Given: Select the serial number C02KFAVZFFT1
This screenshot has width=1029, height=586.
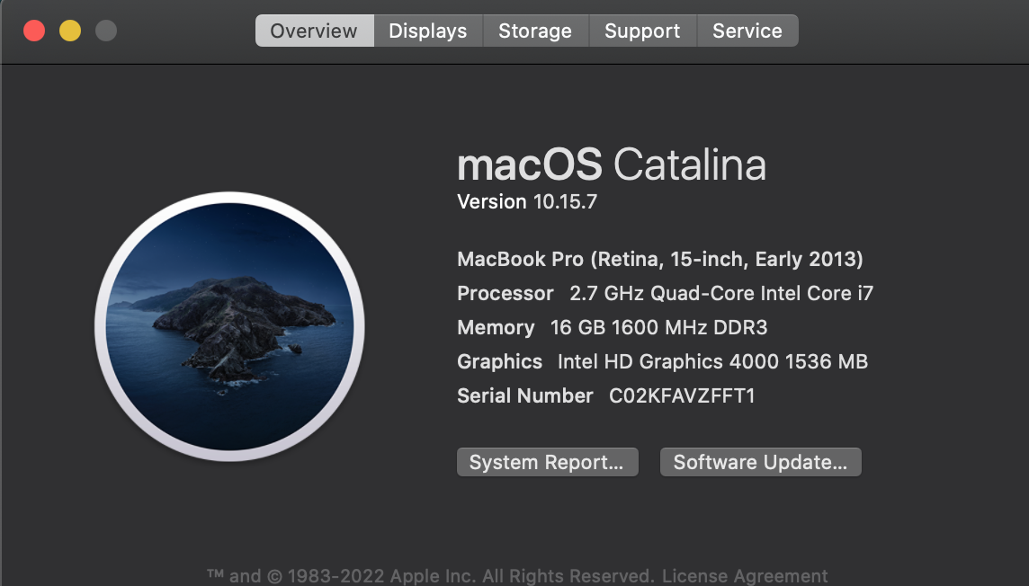Looking at the screenshot, I should click(x=682, y=396).
